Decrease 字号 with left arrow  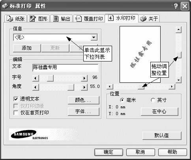[x=36, y=78]
